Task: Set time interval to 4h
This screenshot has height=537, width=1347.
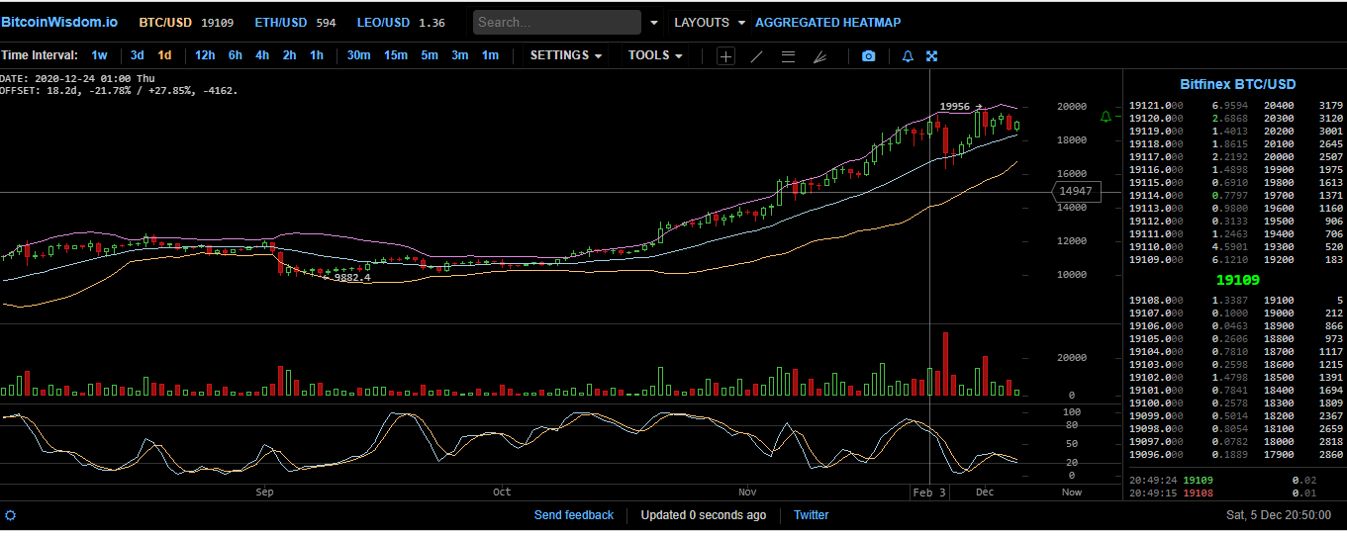Action: (262, 55)
